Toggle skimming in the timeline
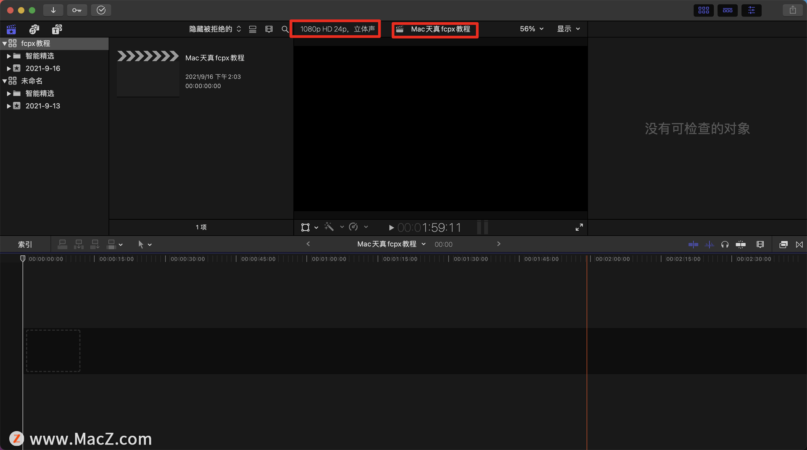Viewport: 807px width, 450px height. (x=693, y=245)
